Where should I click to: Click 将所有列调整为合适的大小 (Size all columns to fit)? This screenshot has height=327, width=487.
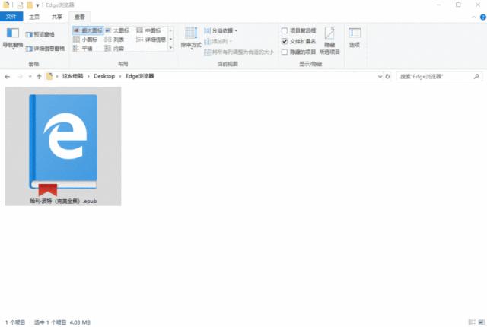click(x=239, y=52)
